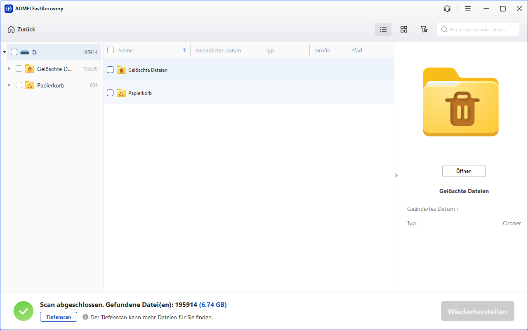Click the (6.74 GB) size text
528x330 pixels.
(213, 305)
